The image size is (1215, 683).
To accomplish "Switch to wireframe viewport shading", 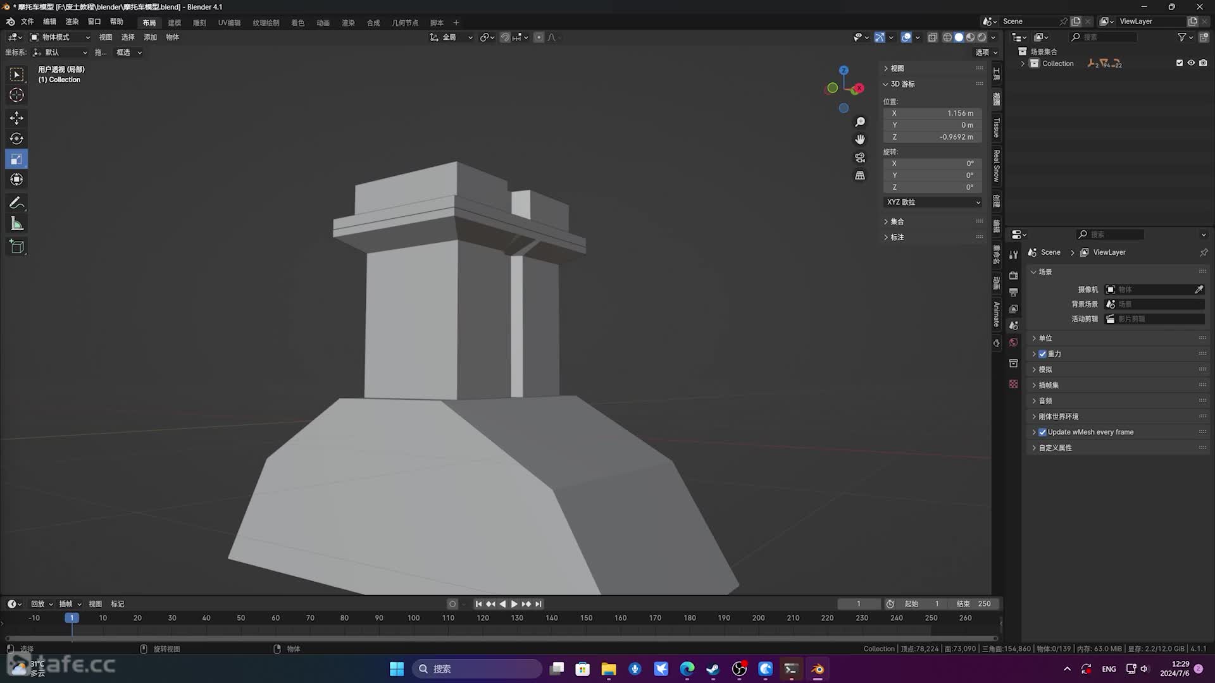I will tap(947, 37).
